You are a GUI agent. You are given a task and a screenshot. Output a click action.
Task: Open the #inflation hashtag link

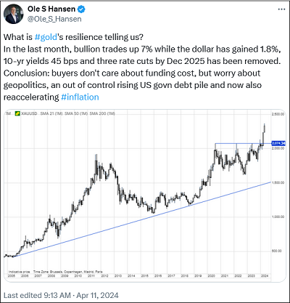pos(80,97)
